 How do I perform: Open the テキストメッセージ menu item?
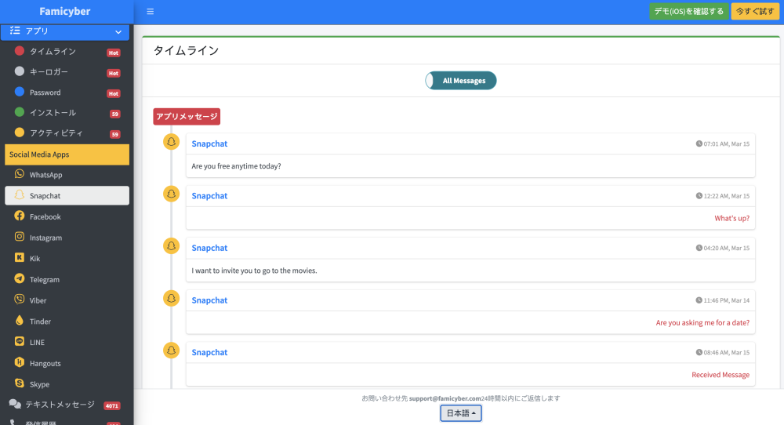[x=65, y=405]
